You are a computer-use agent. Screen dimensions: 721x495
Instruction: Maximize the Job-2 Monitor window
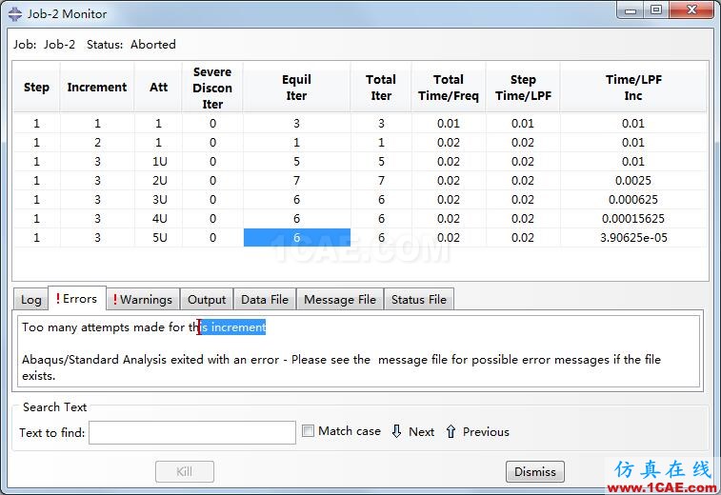pos(656,10)
